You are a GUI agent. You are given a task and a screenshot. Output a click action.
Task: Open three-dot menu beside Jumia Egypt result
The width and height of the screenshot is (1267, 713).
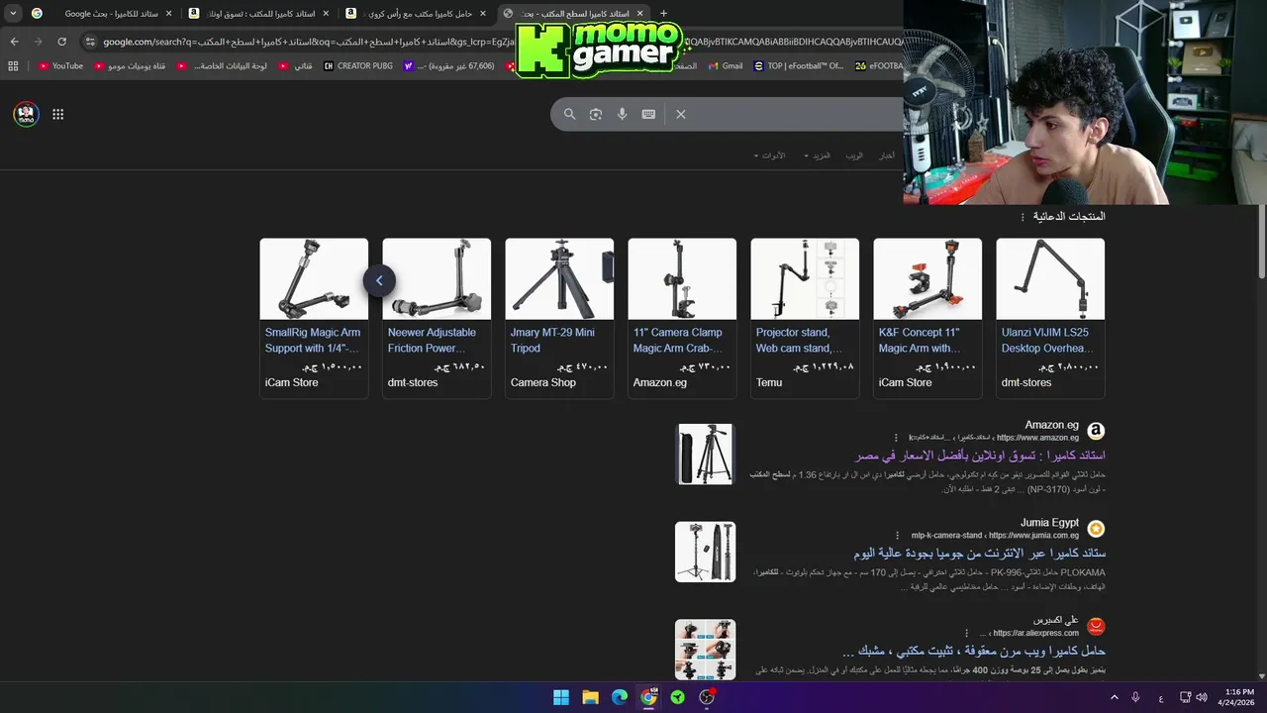click(898, 535)
